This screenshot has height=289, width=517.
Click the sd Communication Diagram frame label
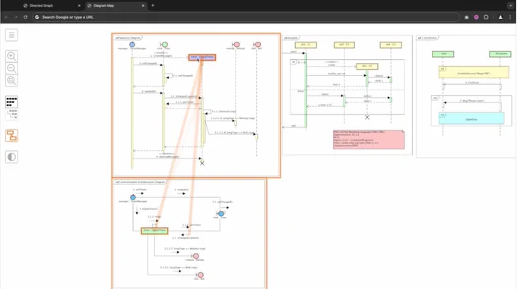tap(140, 182)
